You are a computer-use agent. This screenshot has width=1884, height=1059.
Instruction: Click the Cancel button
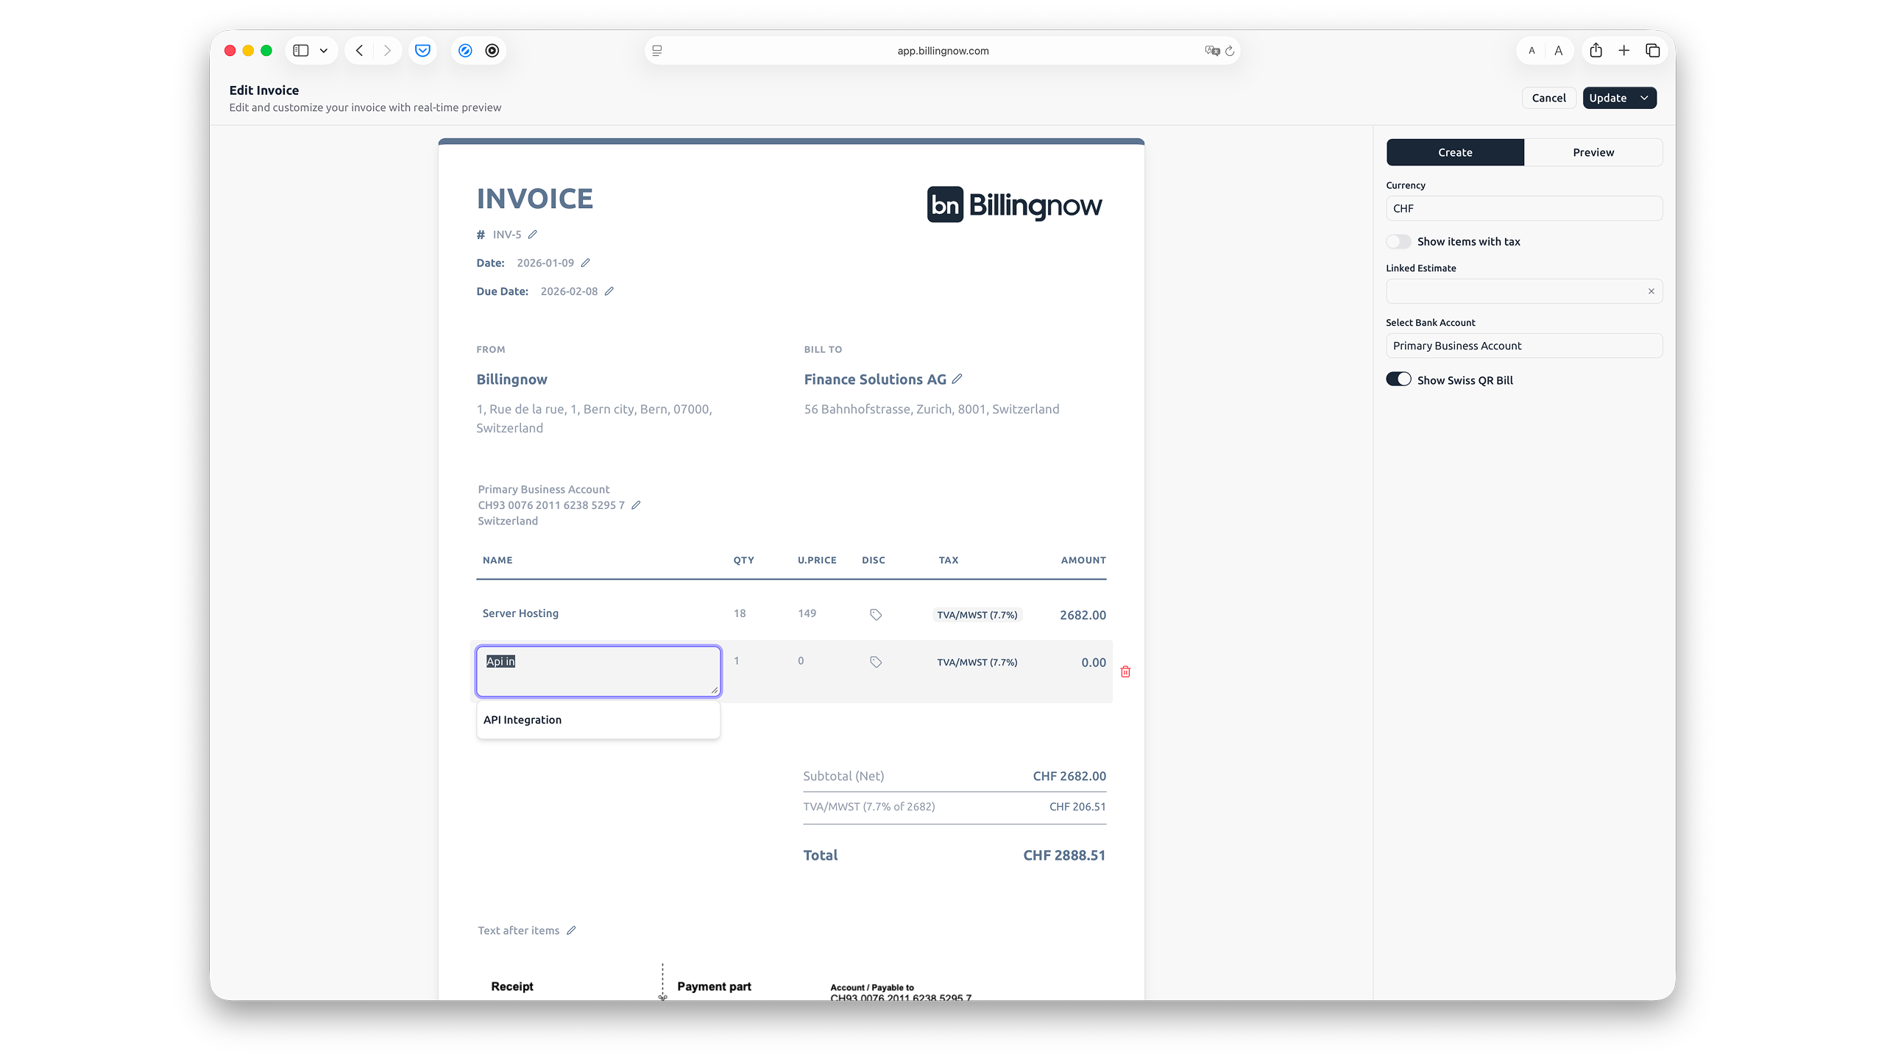tap(1548, 97)
